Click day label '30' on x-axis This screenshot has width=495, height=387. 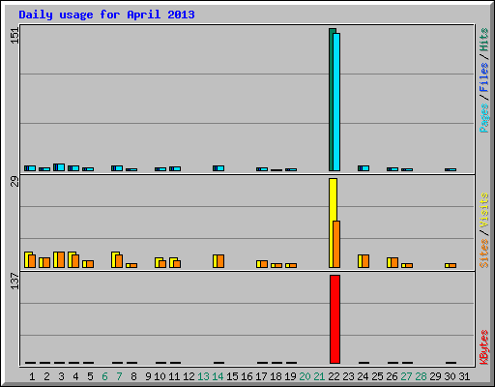[450, 376]
